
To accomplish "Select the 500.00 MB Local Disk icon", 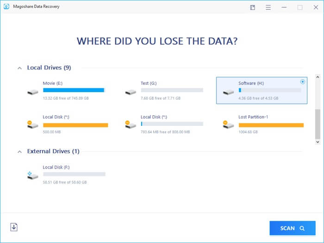I will 33,125.
